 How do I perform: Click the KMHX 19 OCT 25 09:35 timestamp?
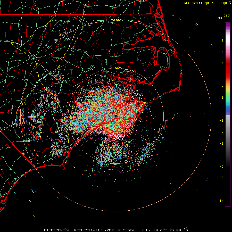[165, 230]
